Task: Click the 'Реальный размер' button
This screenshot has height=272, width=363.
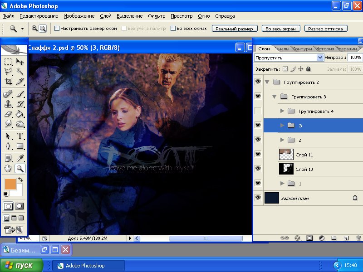Action: coord(235,29)
